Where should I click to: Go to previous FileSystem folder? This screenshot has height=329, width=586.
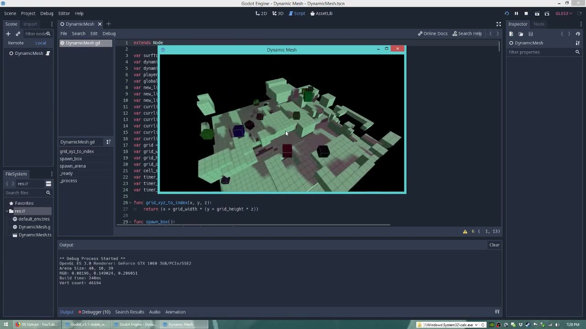pos(7,183)
